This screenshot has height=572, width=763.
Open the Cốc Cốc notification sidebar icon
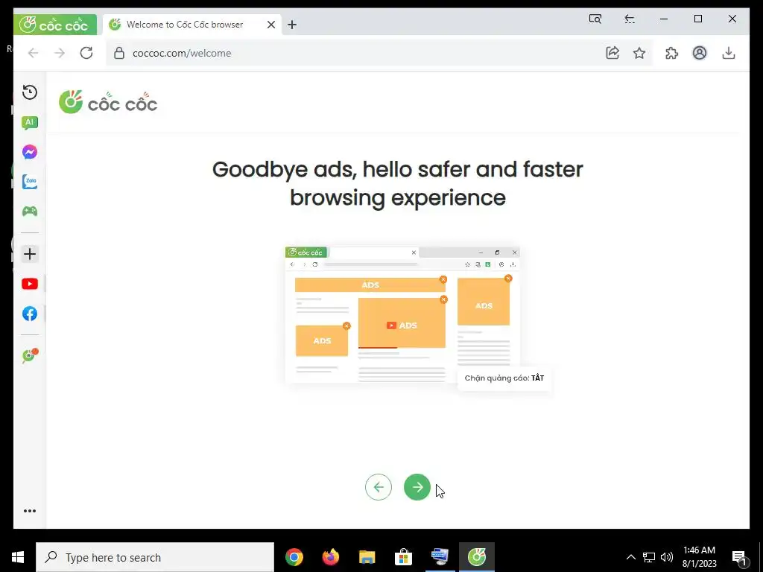pyautogui.click(x=30, y=356)
